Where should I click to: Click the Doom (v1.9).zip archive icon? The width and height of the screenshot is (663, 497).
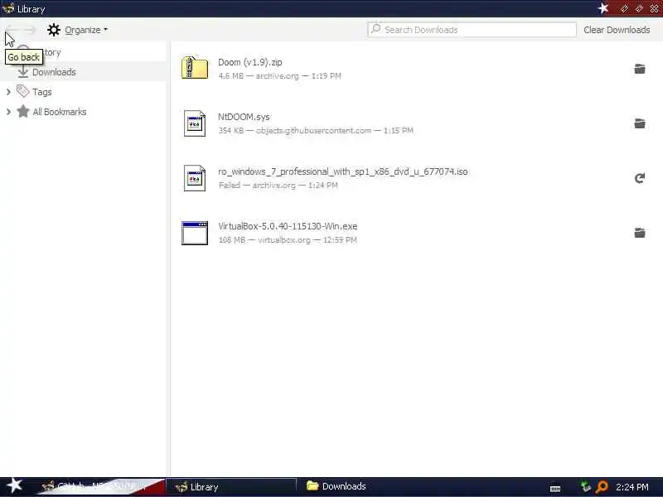(x=195, y=68)
